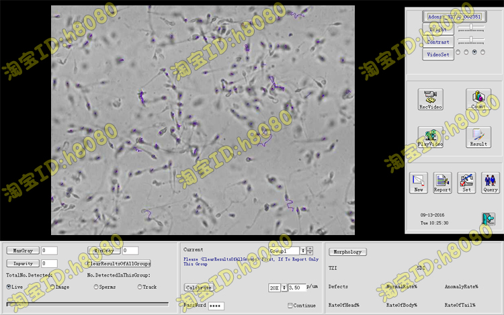This screenshot has height=315, width=504.
Task: Click the Calibrate button
Action: click(x=198, y=287)
